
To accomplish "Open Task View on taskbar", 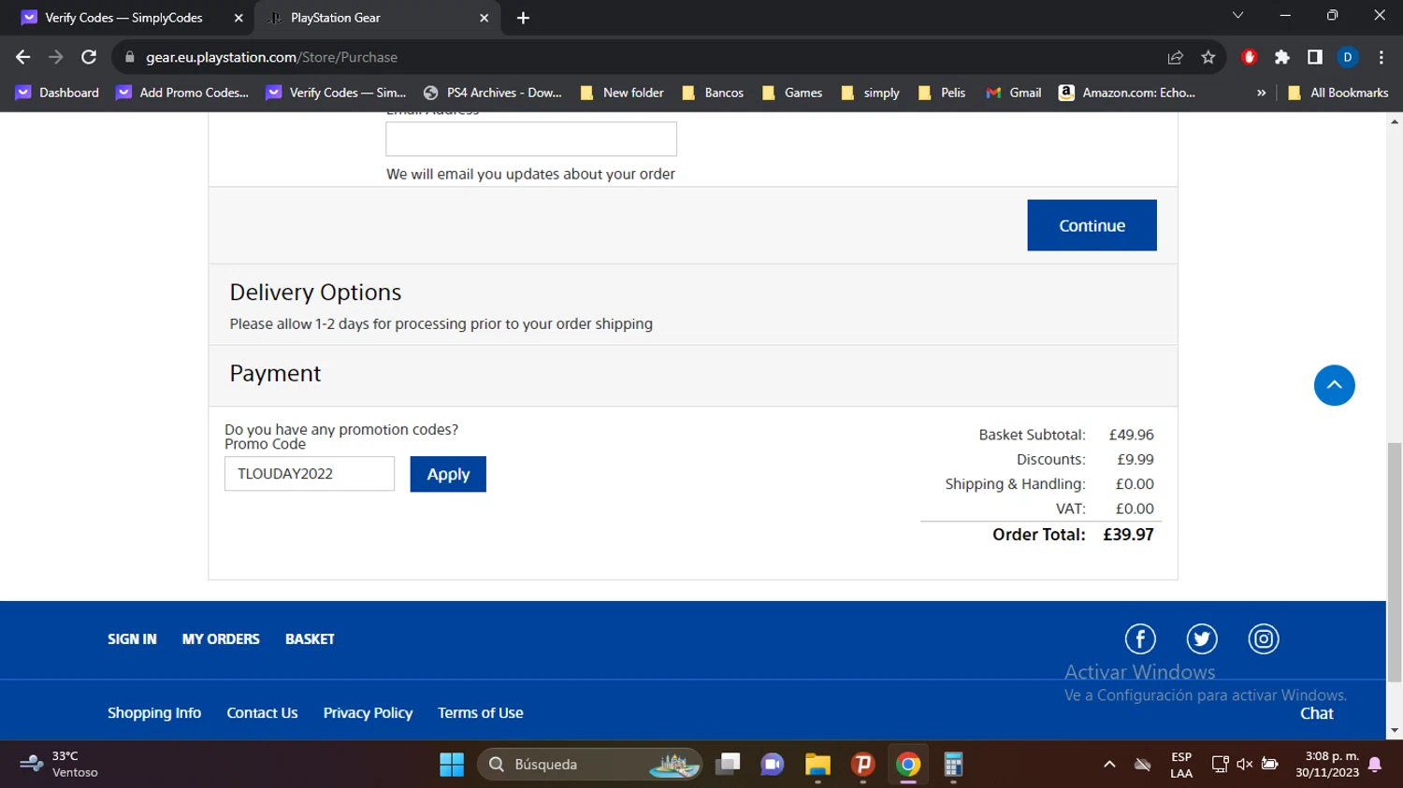I will tap(728, 765).
